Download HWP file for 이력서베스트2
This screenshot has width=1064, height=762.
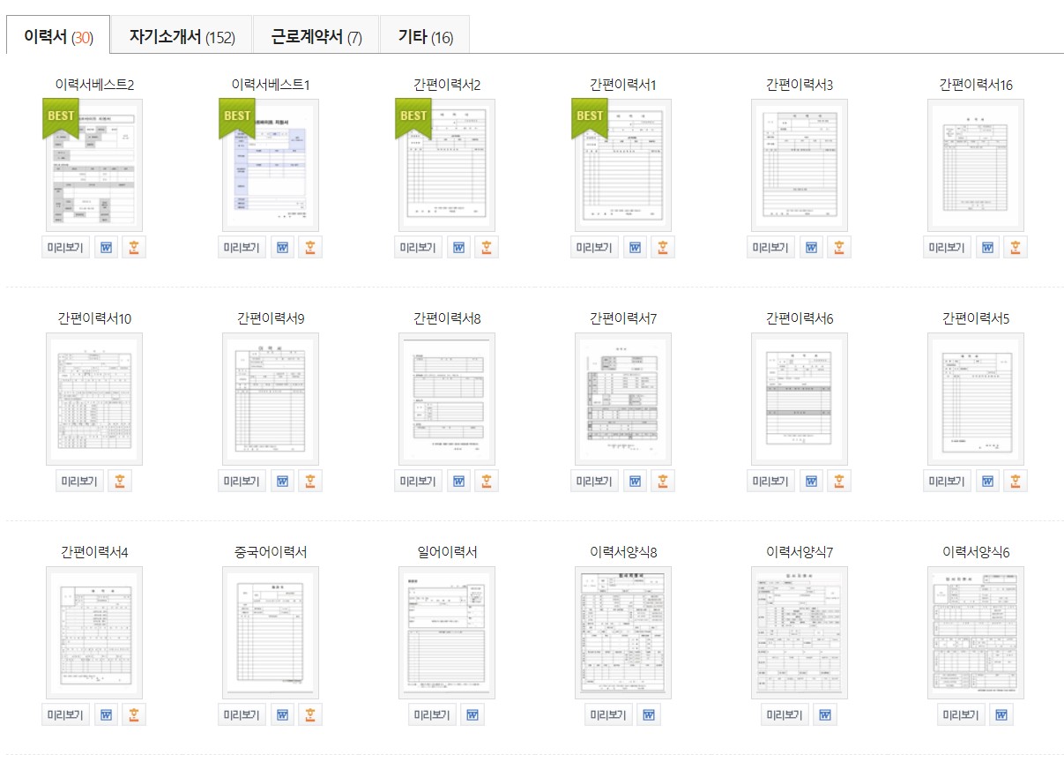[x=134, y=247]
